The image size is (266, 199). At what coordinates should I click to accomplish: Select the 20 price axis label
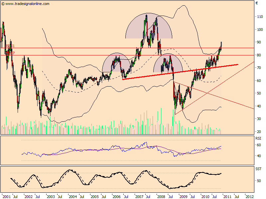click(259, 132)
